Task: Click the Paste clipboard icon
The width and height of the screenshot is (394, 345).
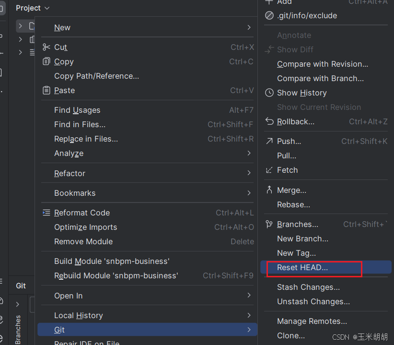Action: click(46, 90)
